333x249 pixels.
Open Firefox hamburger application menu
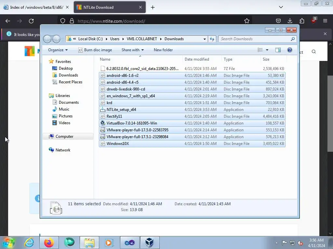click(325, 21)
